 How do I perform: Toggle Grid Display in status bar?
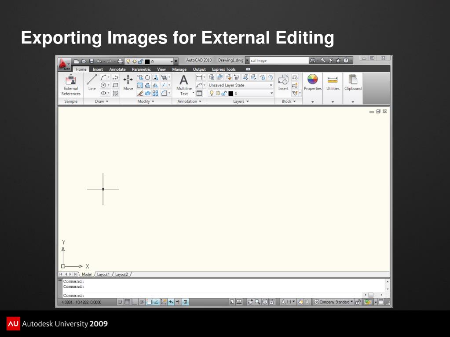tap(128, 302)
